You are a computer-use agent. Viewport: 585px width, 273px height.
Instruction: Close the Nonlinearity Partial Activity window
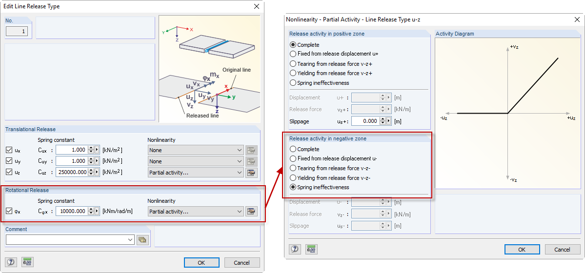577,19
